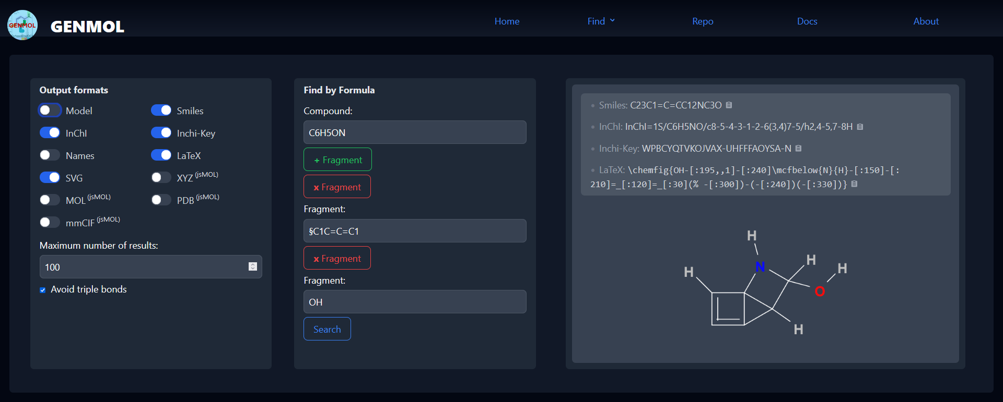Enable the Model output toggle
This screenshot has height=402, width=1003.
click(50, 111)
